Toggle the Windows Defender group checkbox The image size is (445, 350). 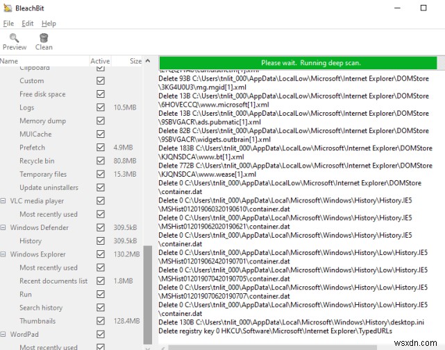click(101, 227)
